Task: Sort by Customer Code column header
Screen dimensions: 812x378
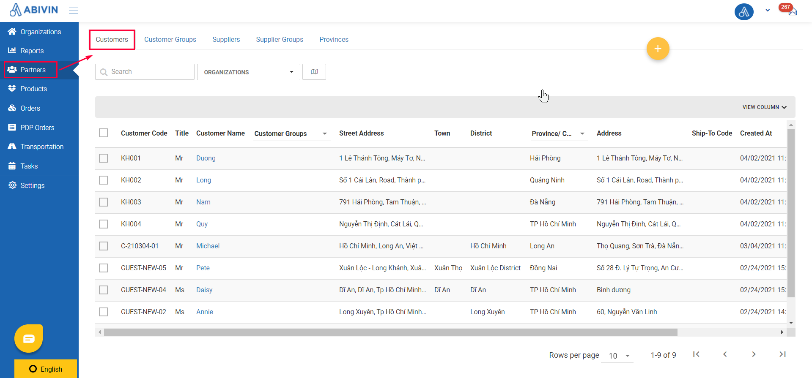Action: 144,133
